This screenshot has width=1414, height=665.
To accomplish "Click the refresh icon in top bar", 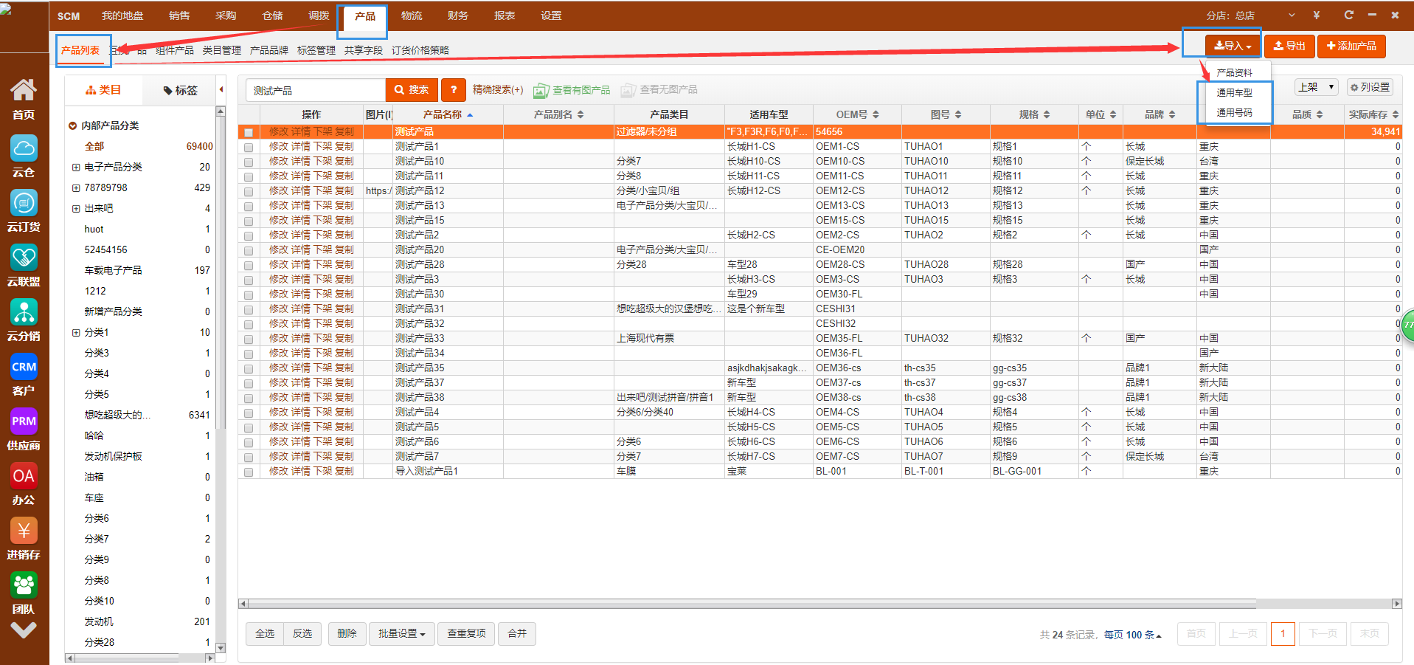I will pos(1348,15).
